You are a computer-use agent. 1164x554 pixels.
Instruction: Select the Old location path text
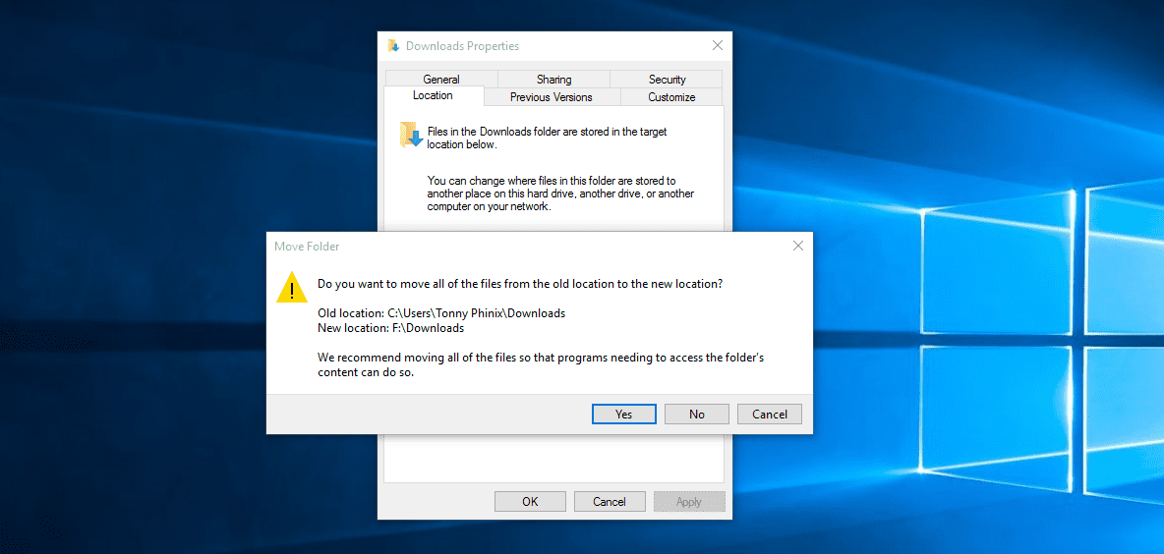(x=441, y=313)
